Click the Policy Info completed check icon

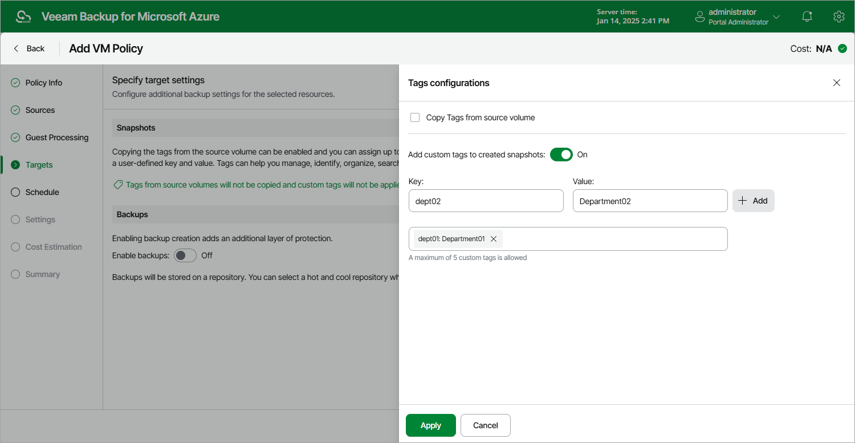point(15,83)
